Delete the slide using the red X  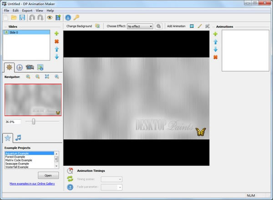point(56,41)
